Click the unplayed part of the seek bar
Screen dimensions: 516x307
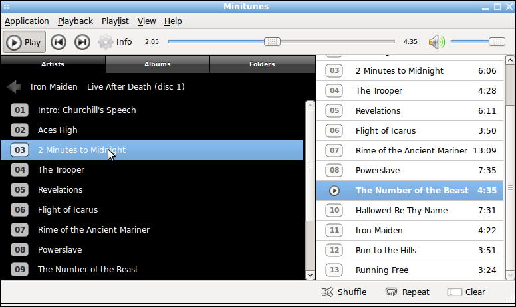[337, 41]
